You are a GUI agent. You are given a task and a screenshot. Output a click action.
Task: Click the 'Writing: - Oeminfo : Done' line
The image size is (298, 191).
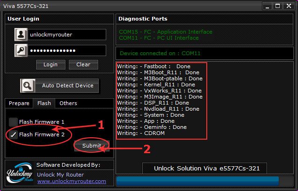[152, 127]
